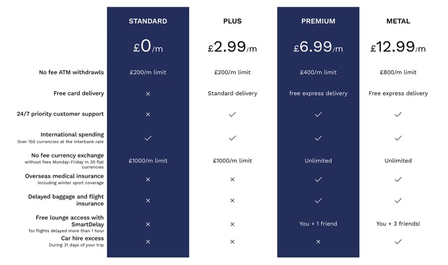Click the Metal plan delayed baggage checkmark
448x265 pixels.
point(398,200)
